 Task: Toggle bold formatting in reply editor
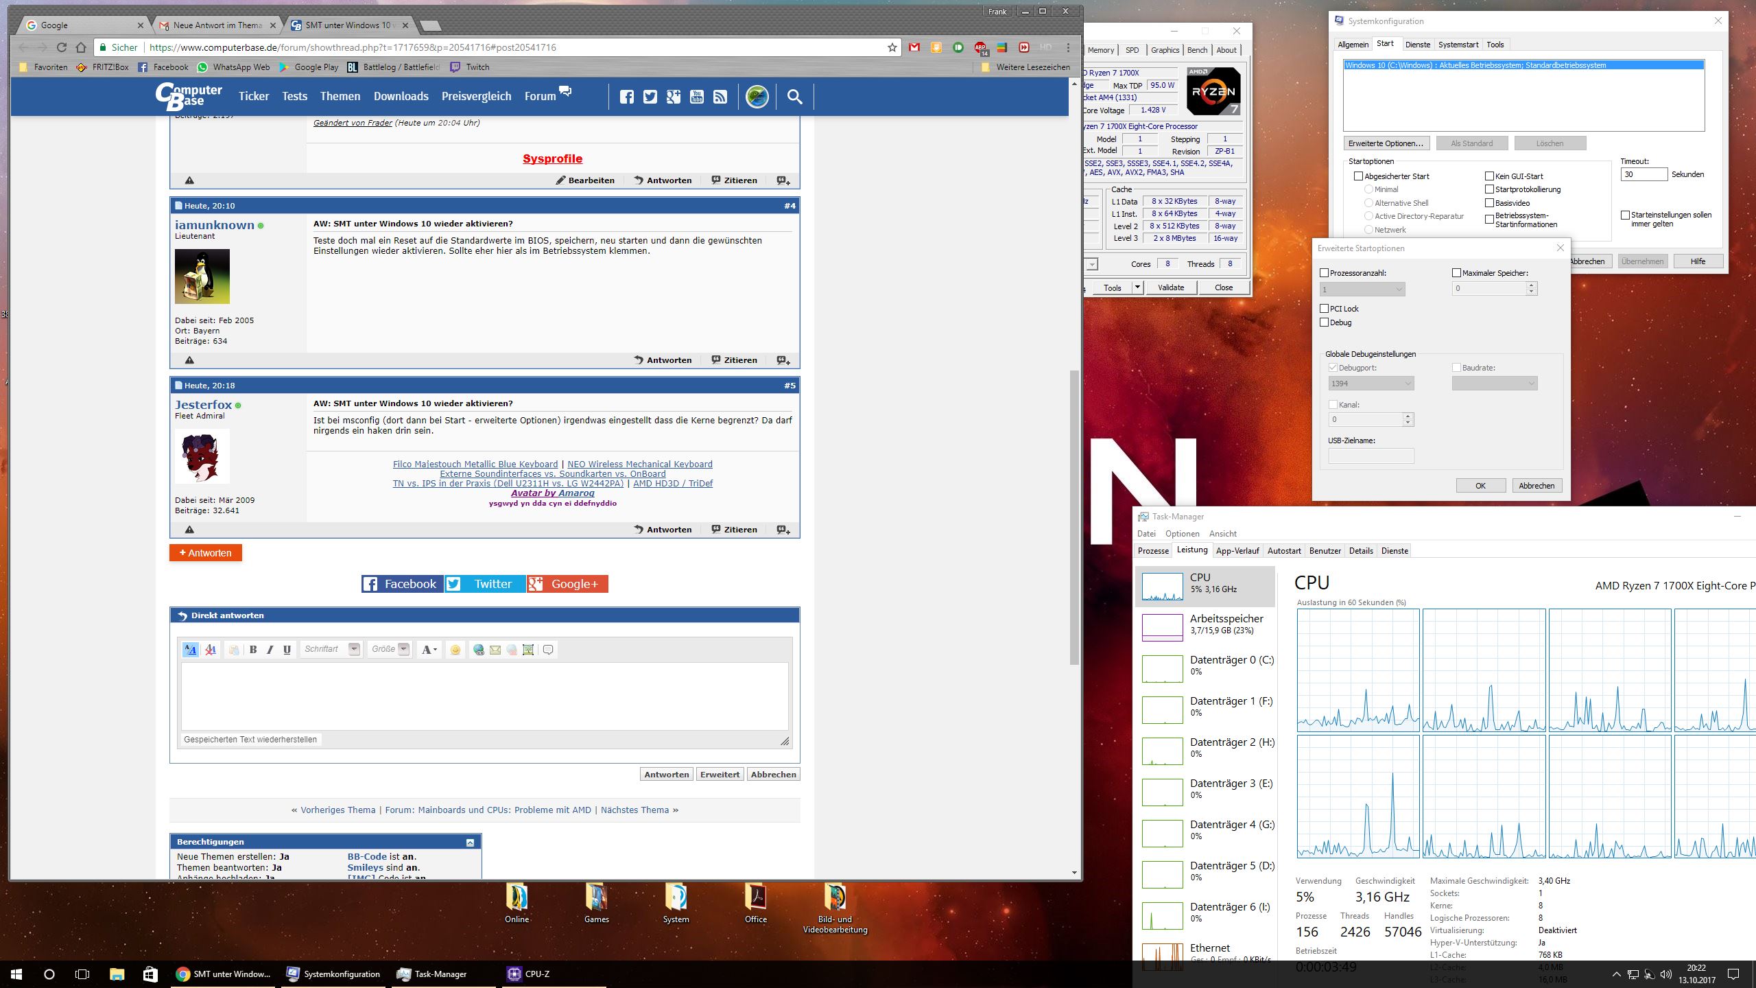(x=253, y=650)
